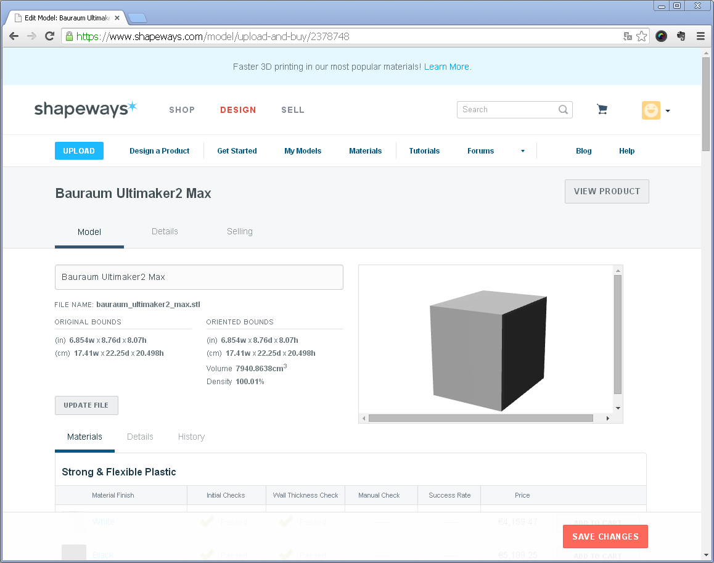This screenshot has height=563, width=714.
Task: Switch to the Details tab of the model
Action: point(165,231)
